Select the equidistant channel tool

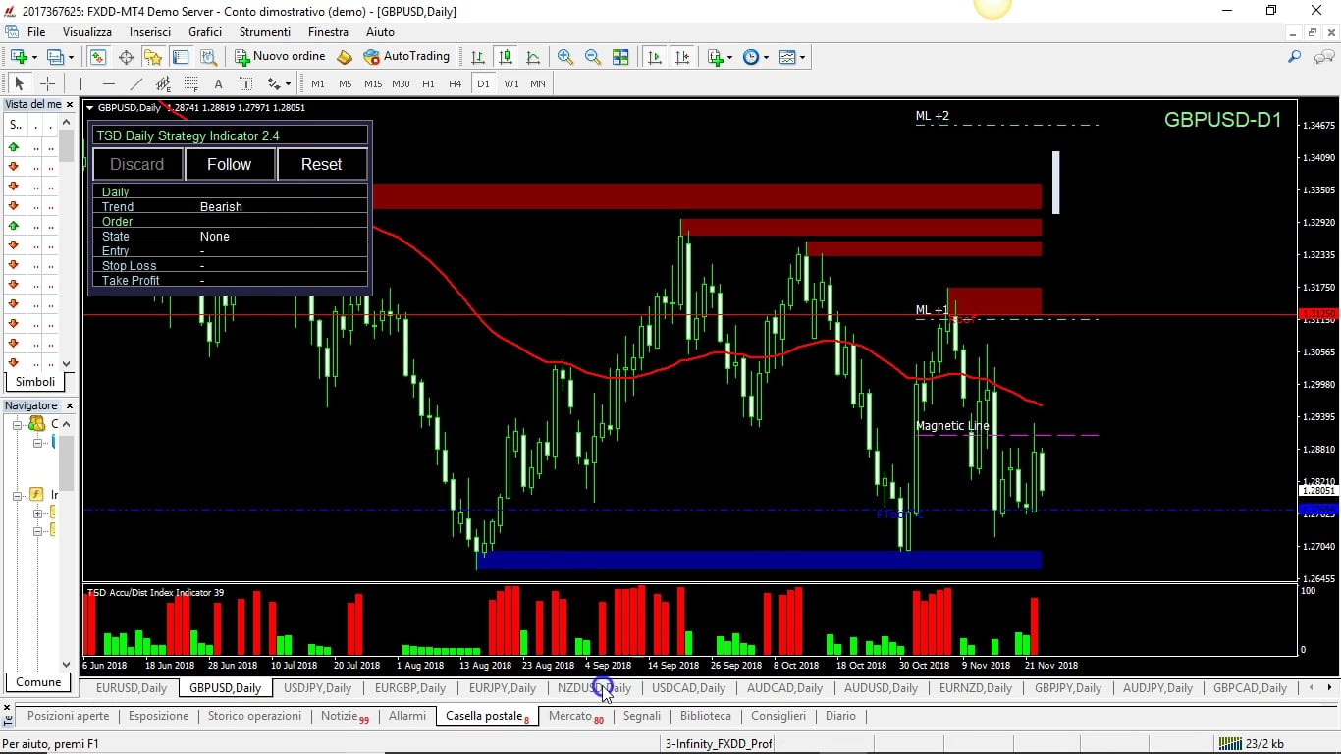tap(164, 84)
